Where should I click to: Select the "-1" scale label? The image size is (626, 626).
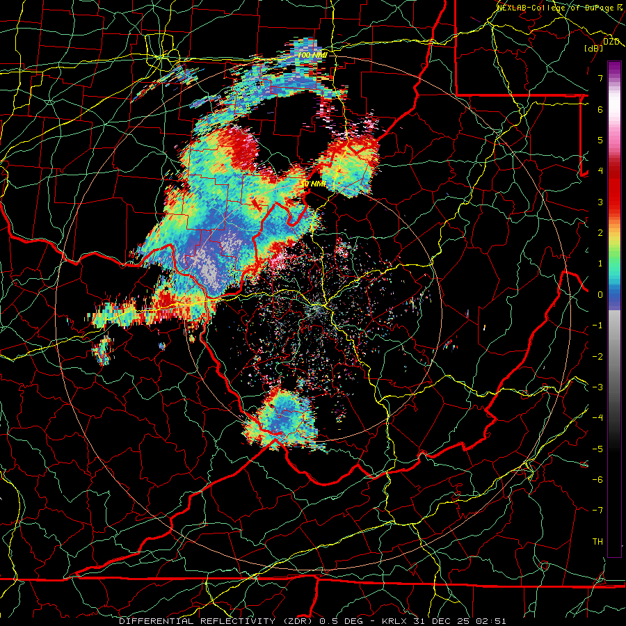[597, 326]
